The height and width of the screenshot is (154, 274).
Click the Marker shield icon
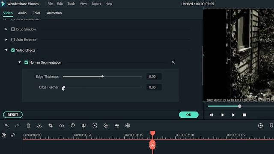tap(271, 125)
